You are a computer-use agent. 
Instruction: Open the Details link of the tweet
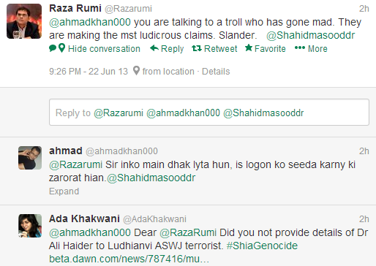(x=216, y=72)
